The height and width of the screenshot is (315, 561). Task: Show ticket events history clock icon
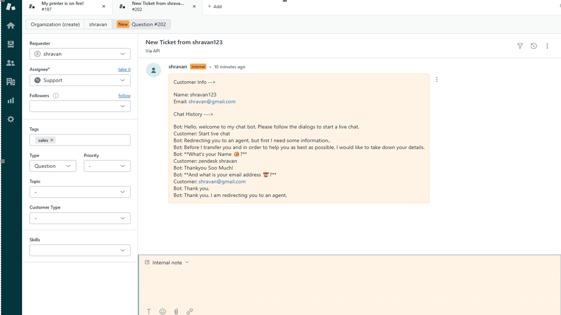534,46
